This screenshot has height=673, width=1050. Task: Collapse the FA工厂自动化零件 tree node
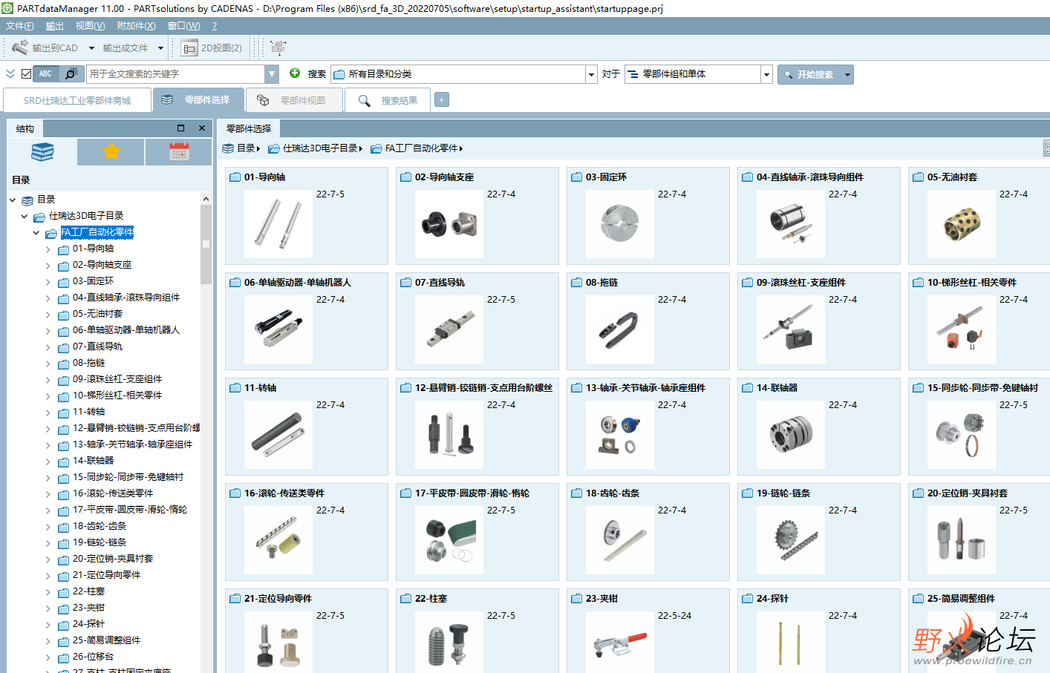tap(36, 233)
